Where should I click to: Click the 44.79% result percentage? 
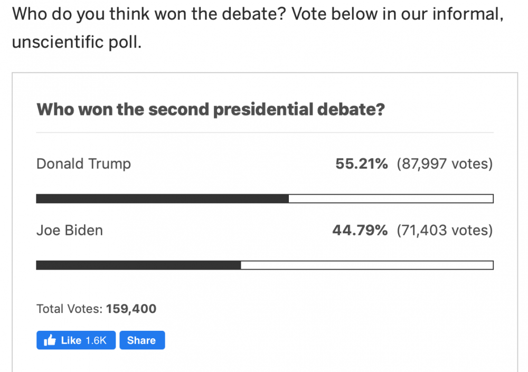[360, 230]
